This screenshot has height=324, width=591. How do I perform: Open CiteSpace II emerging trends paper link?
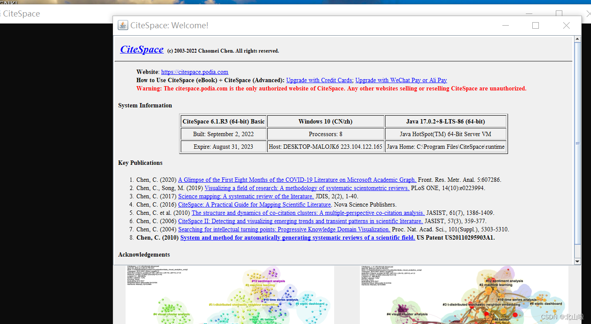point(300,221)
